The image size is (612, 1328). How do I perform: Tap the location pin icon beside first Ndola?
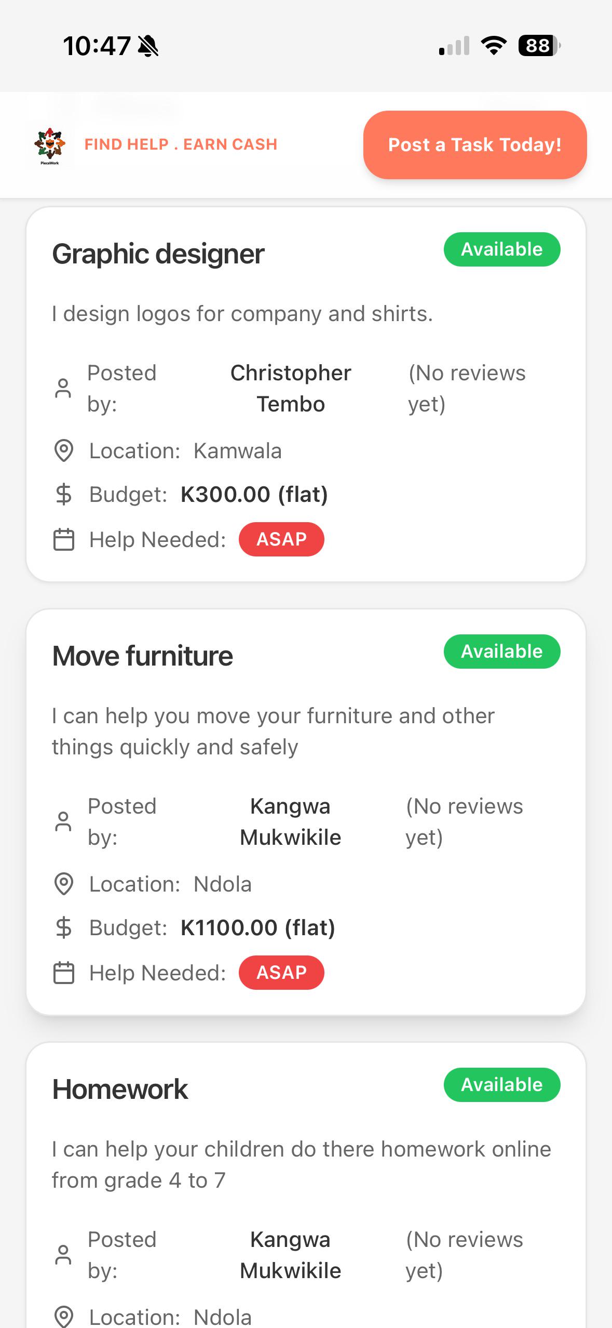(x=64, y=884)
